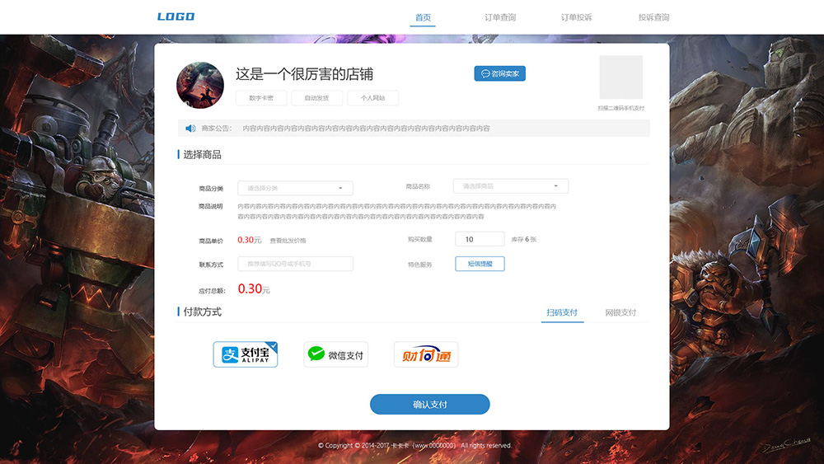The height and width of the screenshot is (464, 824).
Task: Click the 查看批发价格 link
Action: pos(288,241)
